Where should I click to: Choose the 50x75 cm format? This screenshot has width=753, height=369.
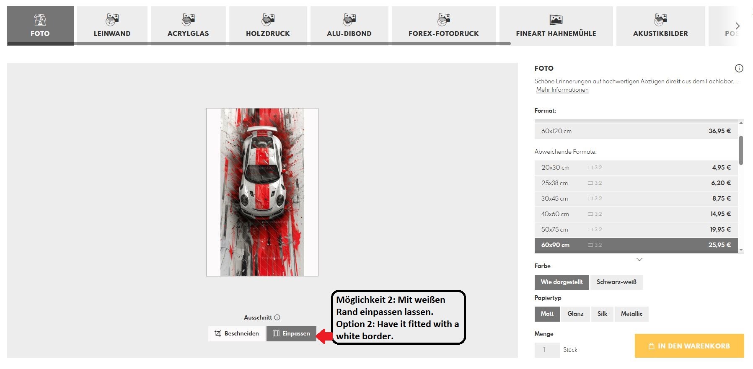pyautogui.click(x=636, y=230)
